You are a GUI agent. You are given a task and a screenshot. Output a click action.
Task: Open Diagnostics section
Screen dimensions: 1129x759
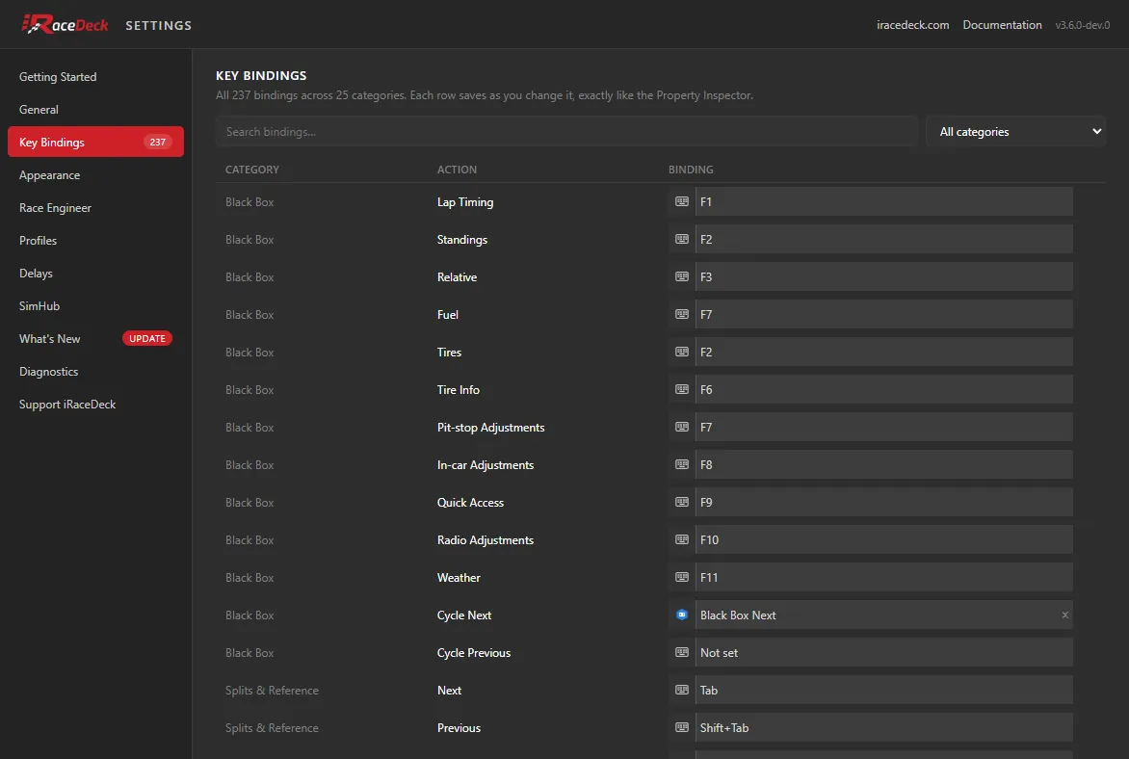click(x=49, y=372)
